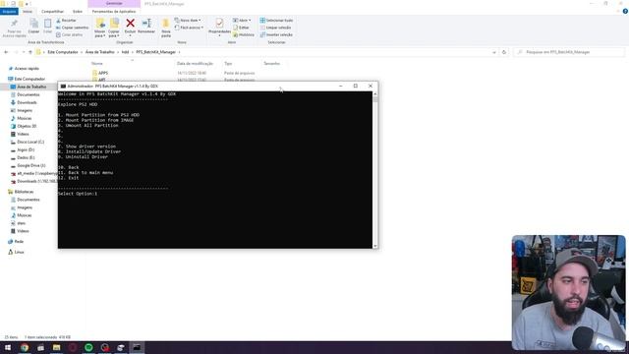Select Dados (E:) drive in the navigation pane

pos(26,157)
